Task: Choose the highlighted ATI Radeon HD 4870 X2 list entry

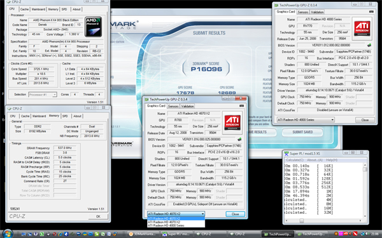Action: (x=176, y=218)
